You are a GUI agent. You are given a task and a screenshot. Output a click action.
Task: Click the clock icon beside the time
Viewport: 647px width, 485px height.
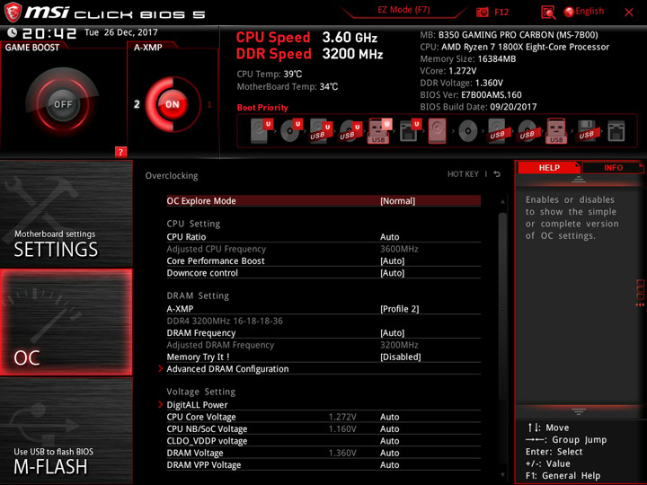coord(13,32)
